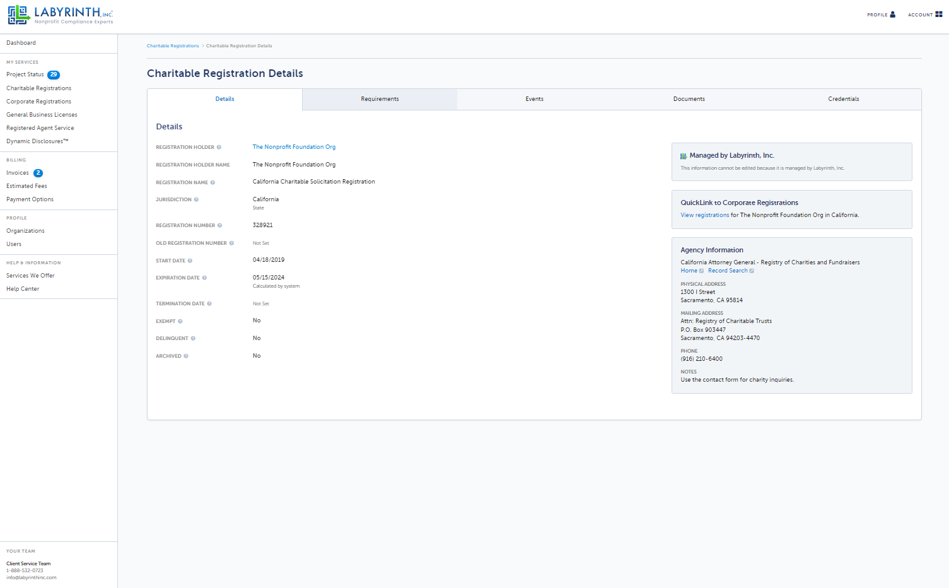The image size is (949, 588).
Task: Open the Profile user icon
Action: click(892, 15)
